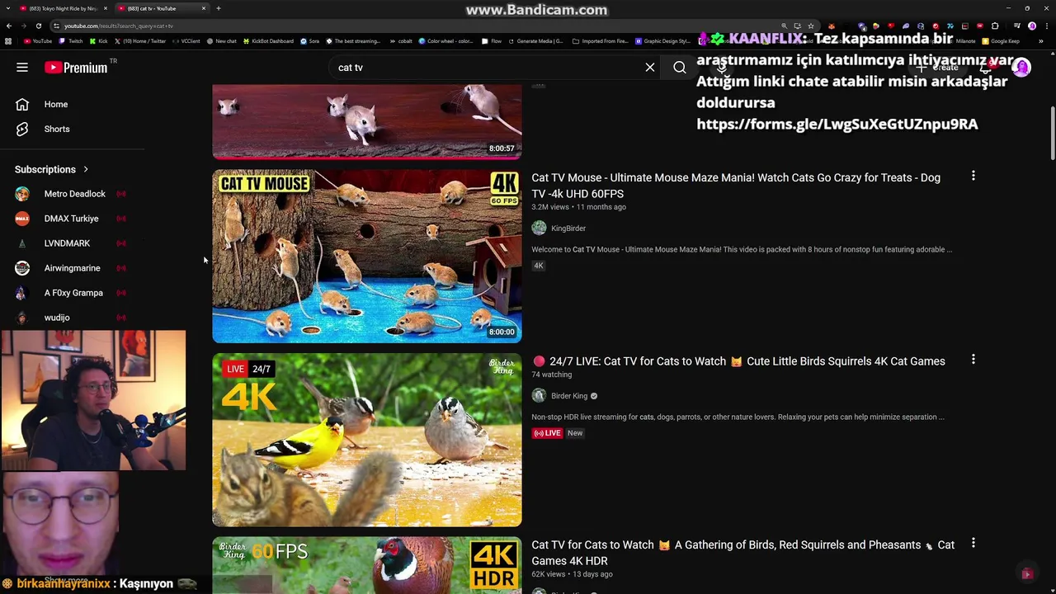Reload the page with refresh icon

(x=38, y=26)
